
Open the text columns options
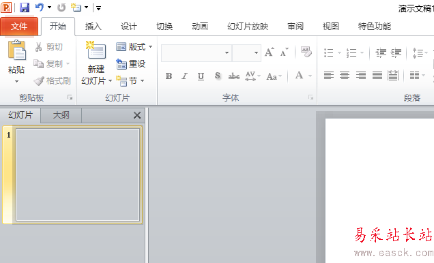[x=417, y=76]
